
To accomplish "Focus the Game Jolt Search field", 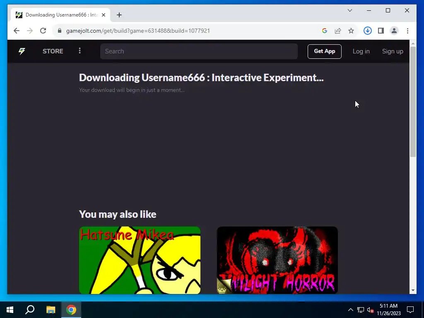I will coord(199,51).
